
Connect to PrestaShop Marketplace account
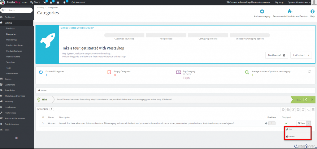[249, 2]
